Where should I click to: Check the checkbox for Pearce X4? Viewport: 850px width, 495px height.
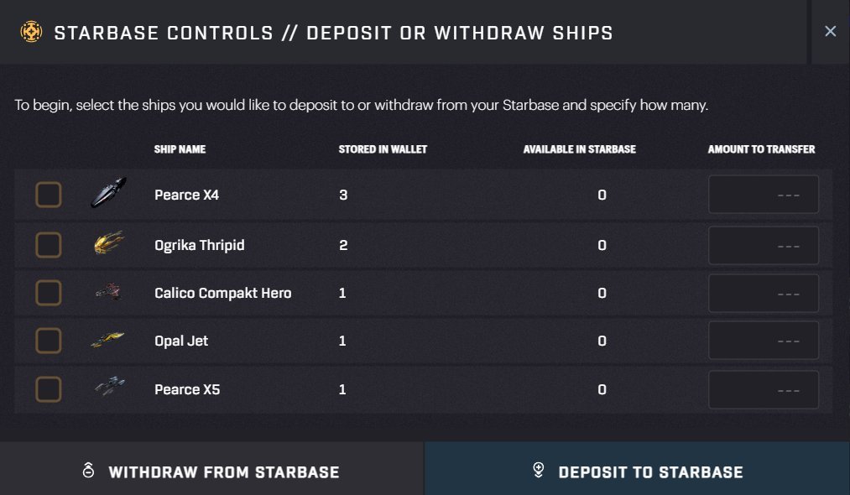(x=49, y=194)
